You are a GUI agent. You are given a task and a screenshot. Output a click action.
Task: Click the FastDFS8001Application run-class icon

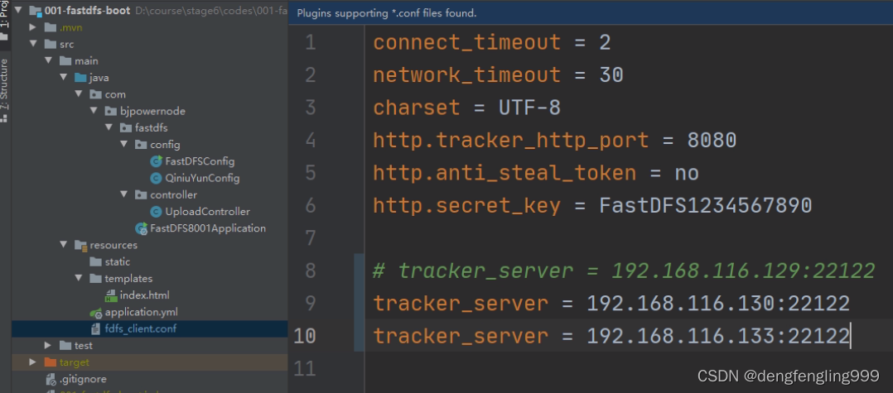tap(141, 228)
